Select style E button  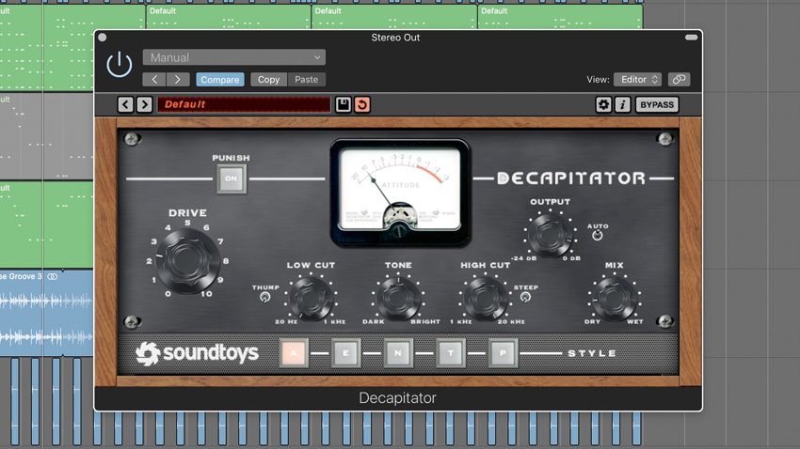(346, 353)
